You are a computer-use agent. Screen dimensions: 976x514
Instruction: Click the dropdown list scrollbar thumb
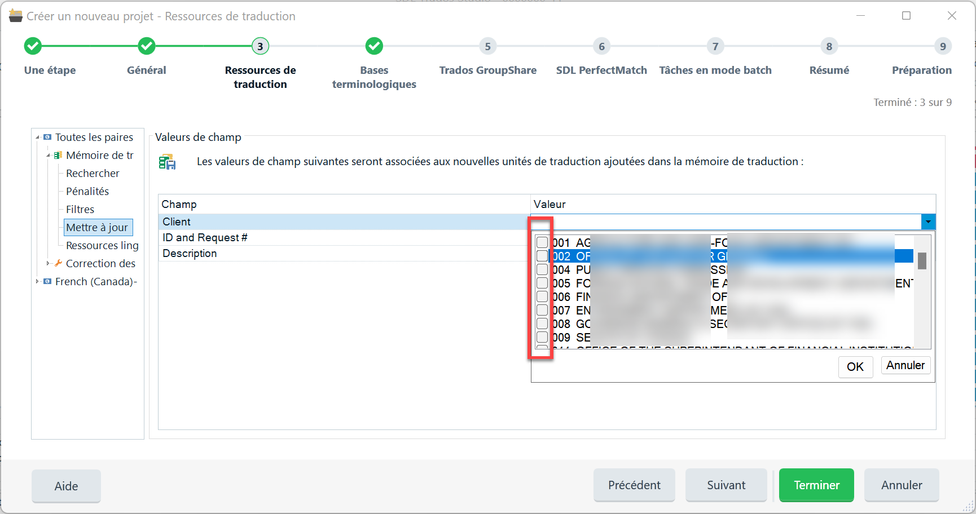922,261
